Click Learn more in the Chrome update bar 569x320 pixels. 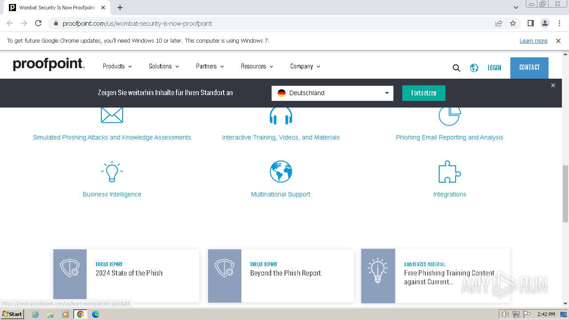tap(533, 40)
